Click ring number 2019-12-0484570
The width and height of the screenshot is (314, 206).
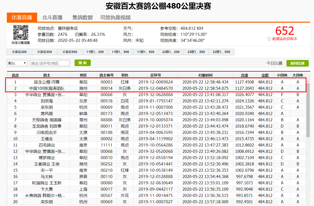(155, 88)
